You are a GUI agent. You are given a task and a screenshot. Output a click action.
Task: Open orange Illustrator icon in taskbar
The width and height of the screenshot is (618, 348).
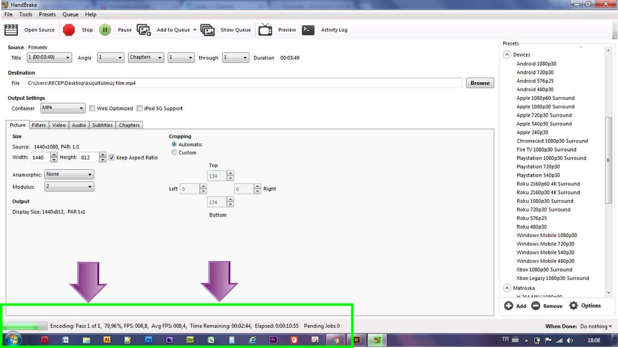107,340
